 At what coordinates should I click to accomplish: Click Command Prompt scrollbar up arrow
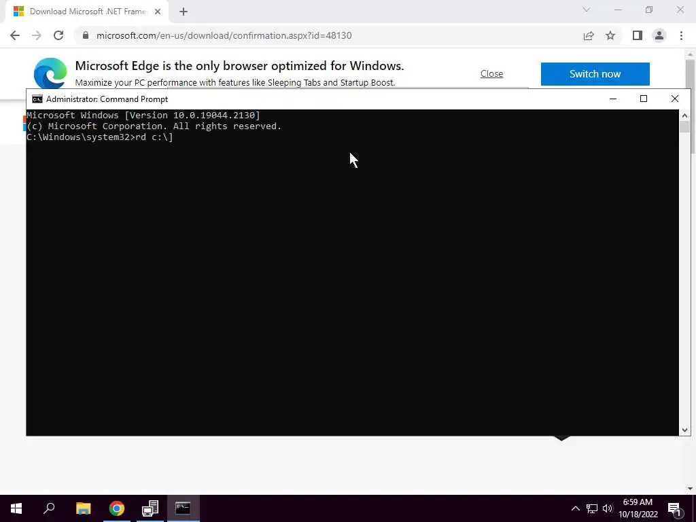coord(684,116)
